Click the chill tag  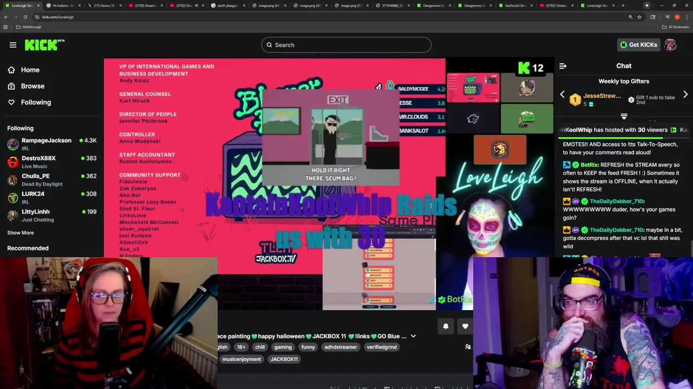(260, 347)
